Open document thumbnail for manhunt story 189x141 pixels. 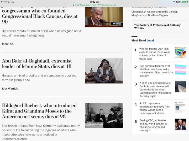click(x=180, y=107)
